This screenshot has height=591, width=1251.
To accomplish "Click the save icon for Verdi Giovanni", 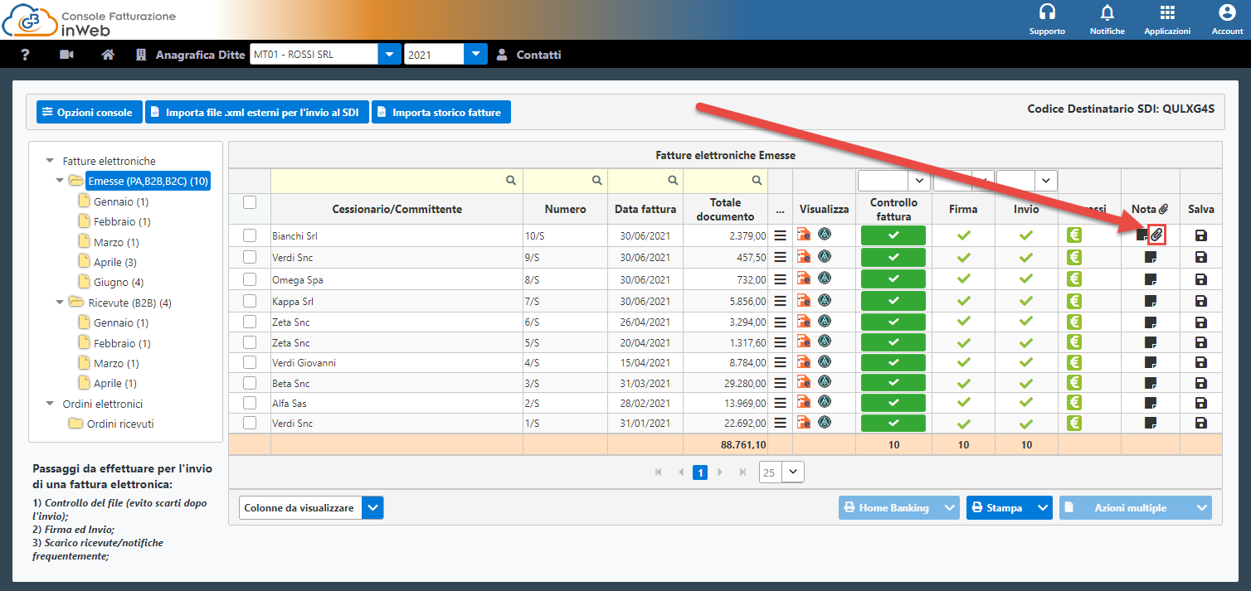I will [x=1200, y=362].
